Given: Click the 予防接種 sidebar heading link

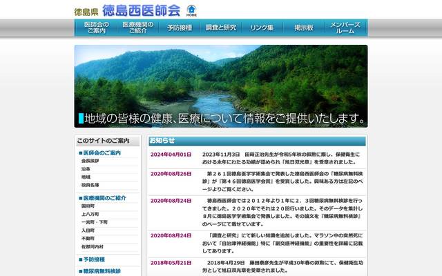Looking at the screenshot, I should [x=94, y=259].
